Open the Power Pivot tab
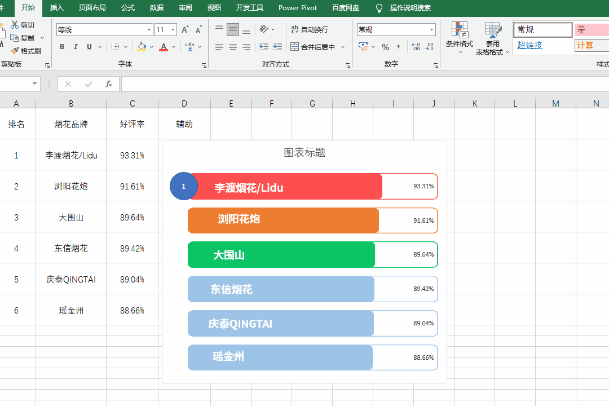This screenshot has height=406, width=609. pos(298,8)
